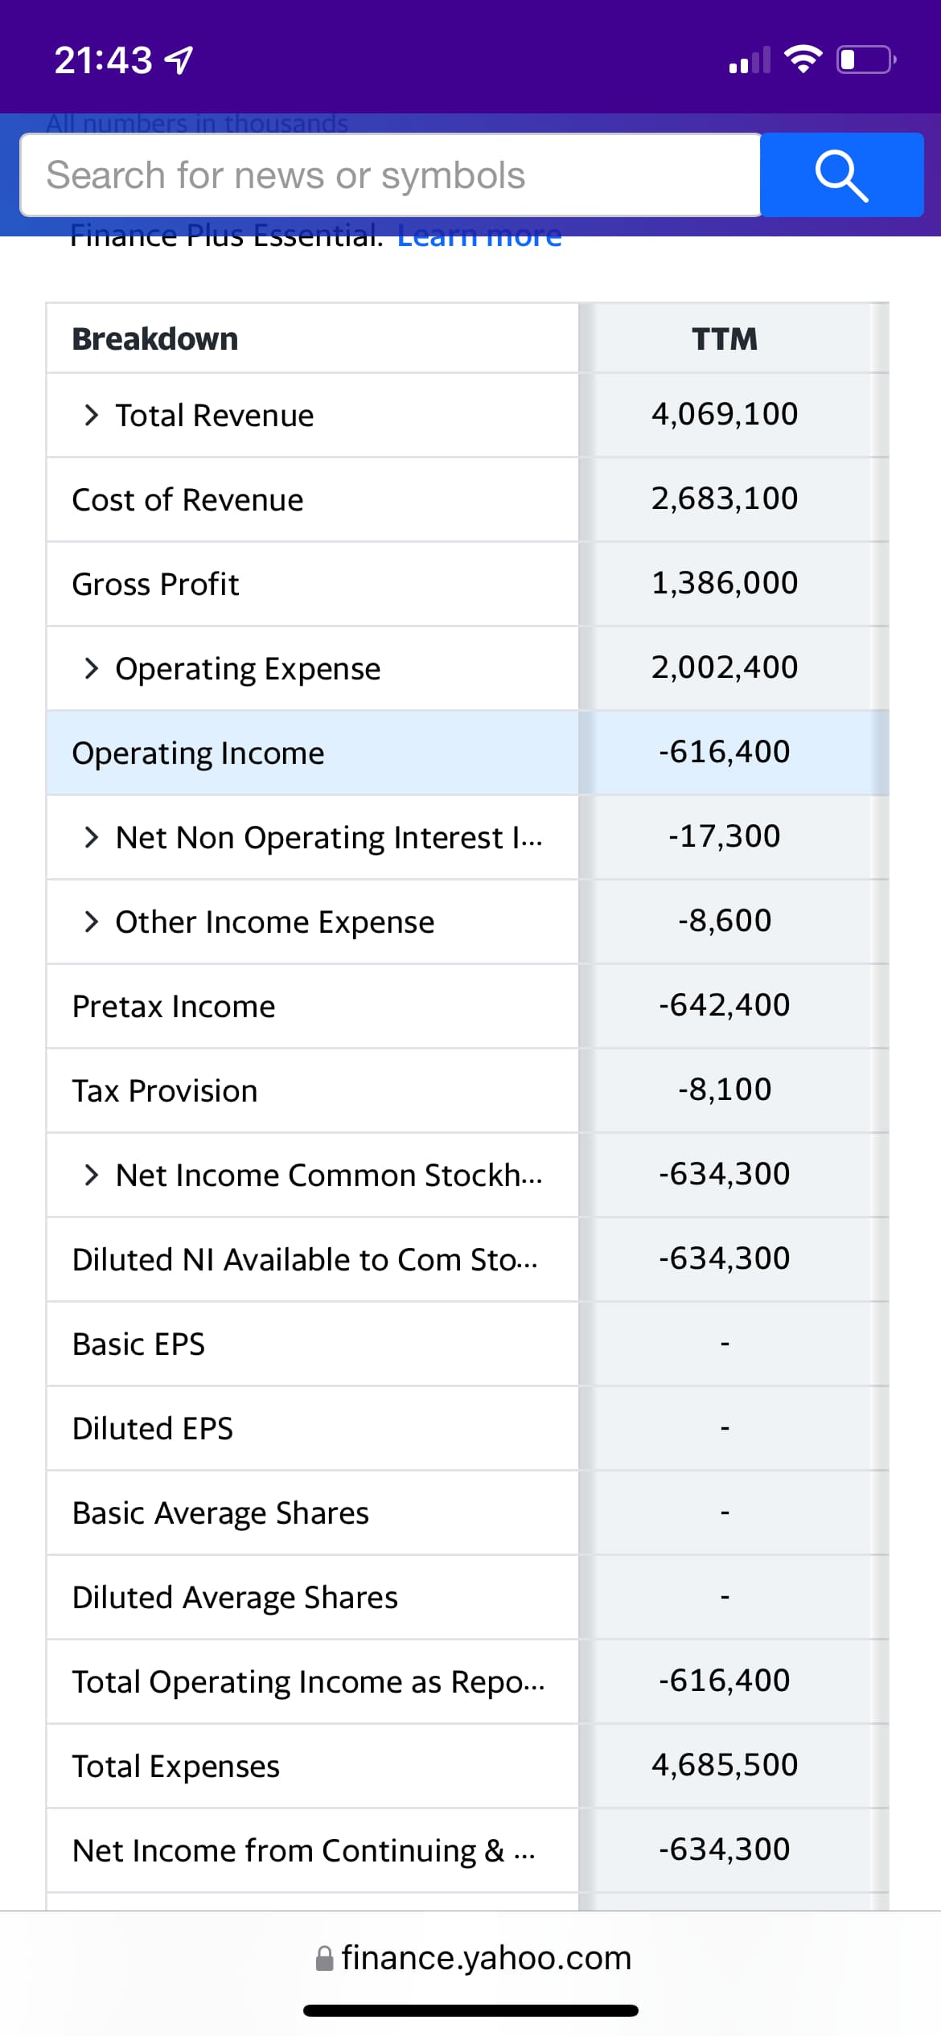Select the Breakdown column header

point(155,339)
